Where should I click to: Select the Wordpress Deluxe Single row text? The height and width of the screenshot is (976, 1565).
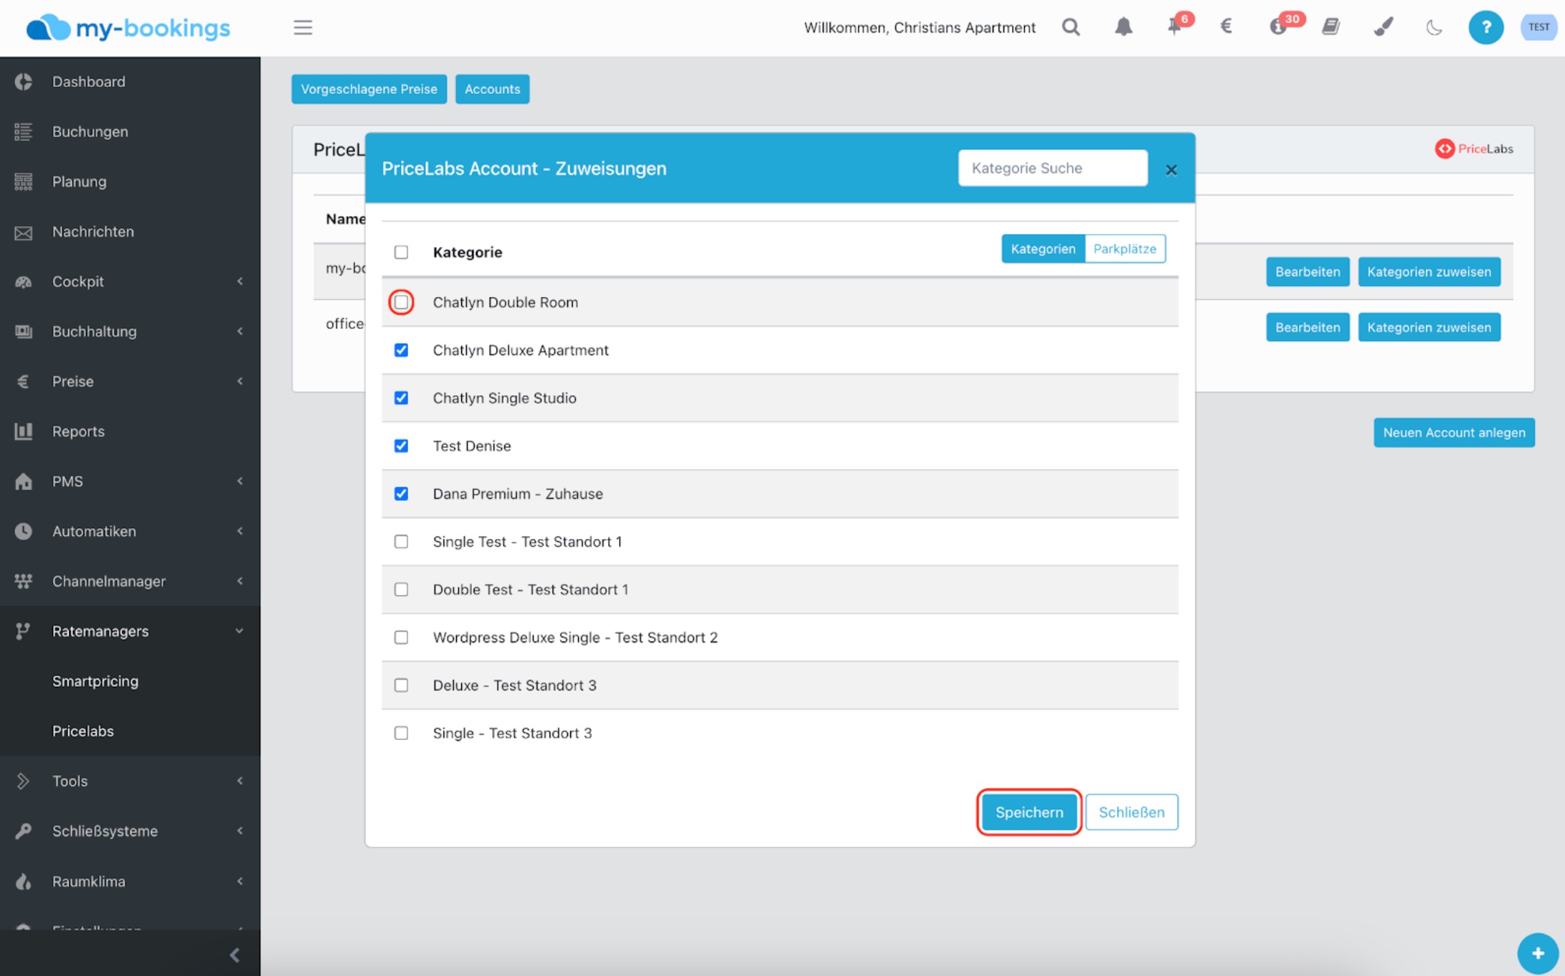click(575, 637)
